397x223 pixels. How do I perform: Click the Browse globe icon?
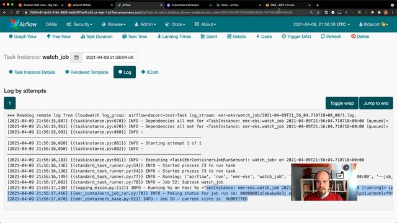pos(104,24)
